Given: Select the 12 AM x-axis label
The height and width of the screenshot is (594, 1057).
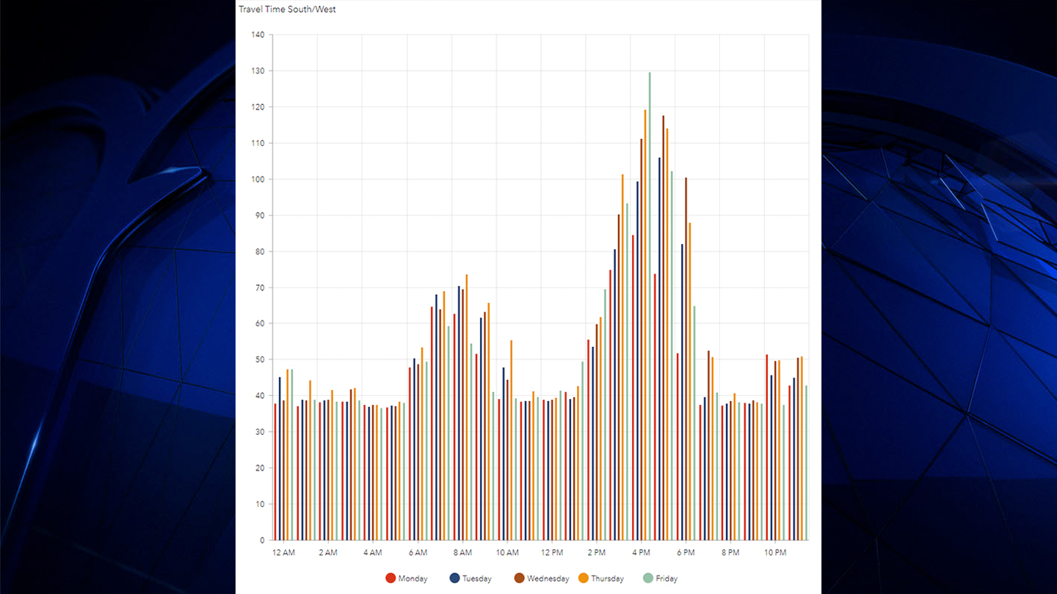Looking at the screenshot, I should pyautogui.click(x=283, y=552).
